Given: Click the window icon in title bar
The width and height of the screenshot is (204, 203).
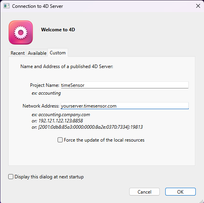Looking at the screenshot, I should click(x=6, y=6).
